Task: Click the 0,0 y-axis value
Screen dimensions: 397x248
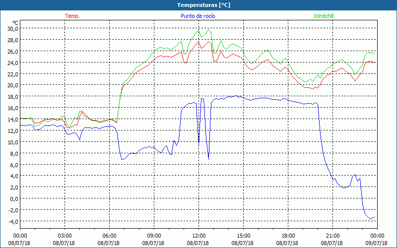Action: click(x=14, y=199)
